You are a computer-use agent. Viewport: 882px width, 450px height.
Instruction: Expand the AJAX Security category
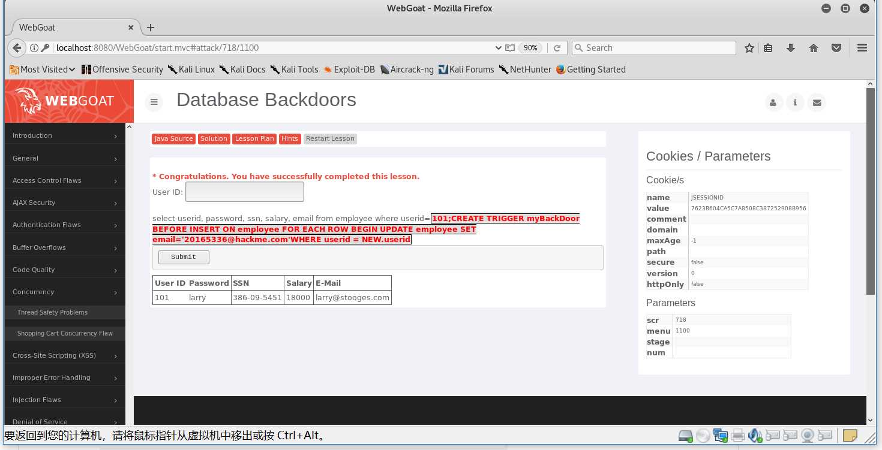(x=65, y=203)
